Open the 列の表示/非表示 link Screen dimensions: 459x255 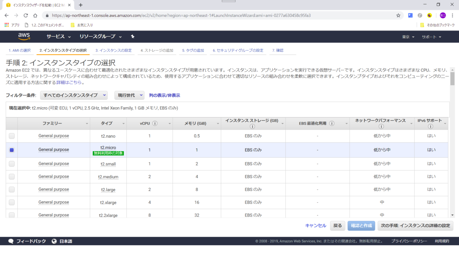pyautogui.click(x=164, y=95)
